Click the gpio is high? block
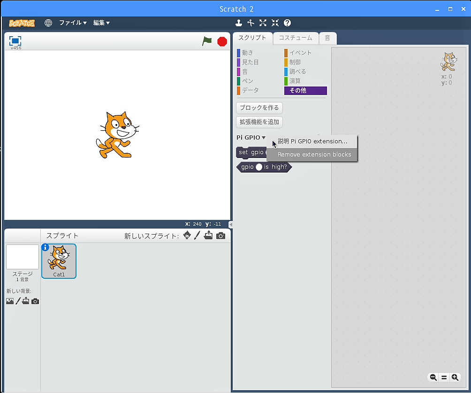 click(264, 167)
